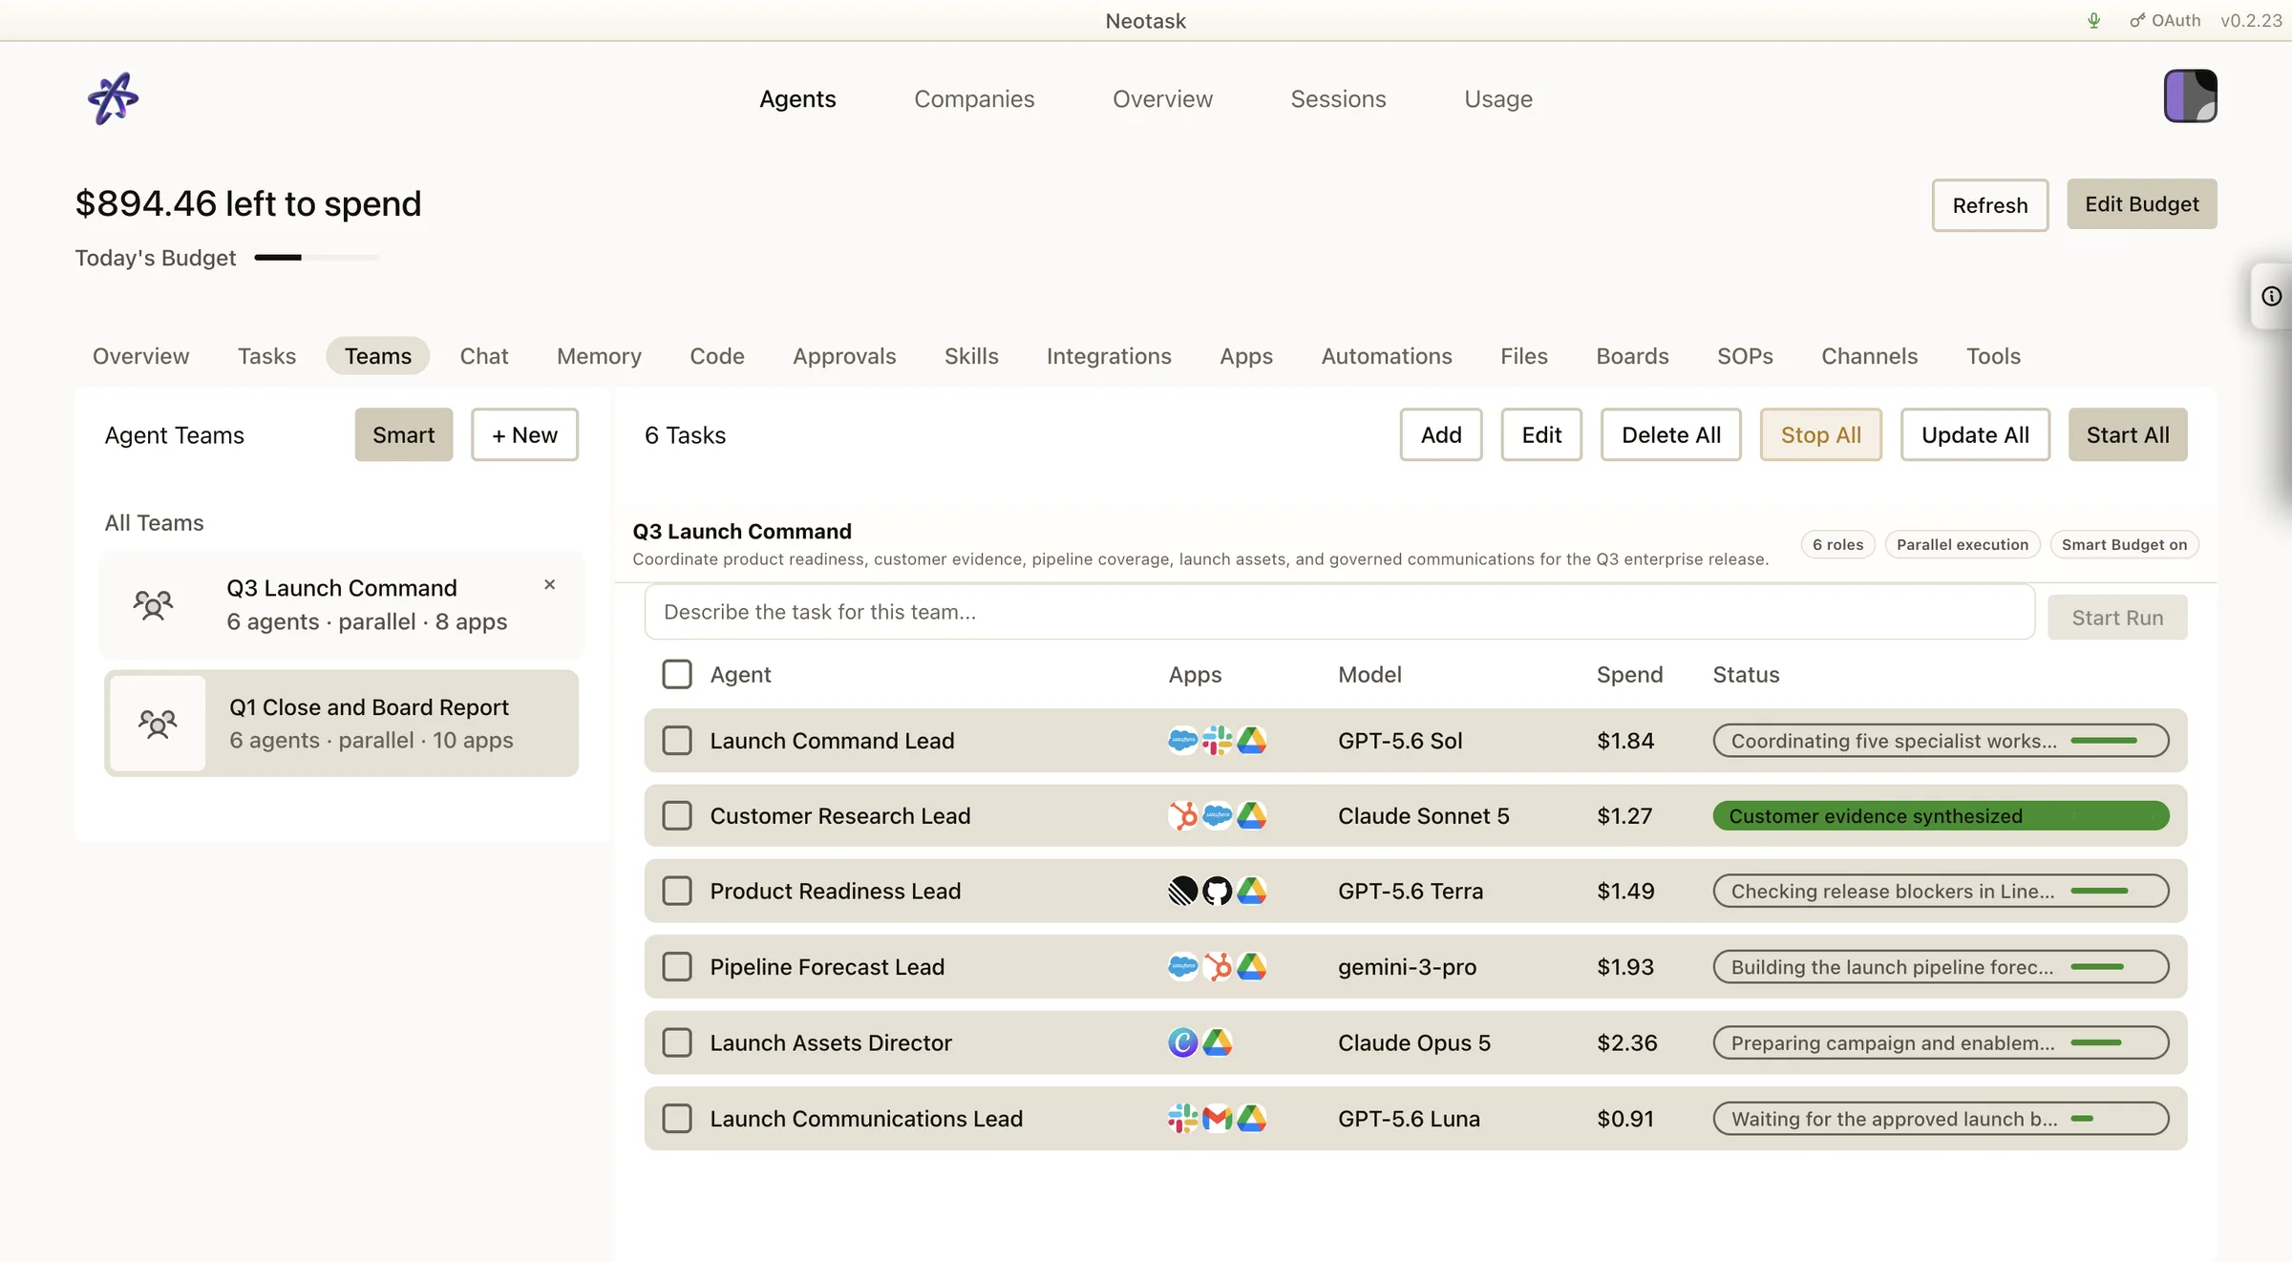Click Gmail icon in Launch Communications Lead row
The width and height of the screenshot is (2292, 1262).
(1217, 1118)
